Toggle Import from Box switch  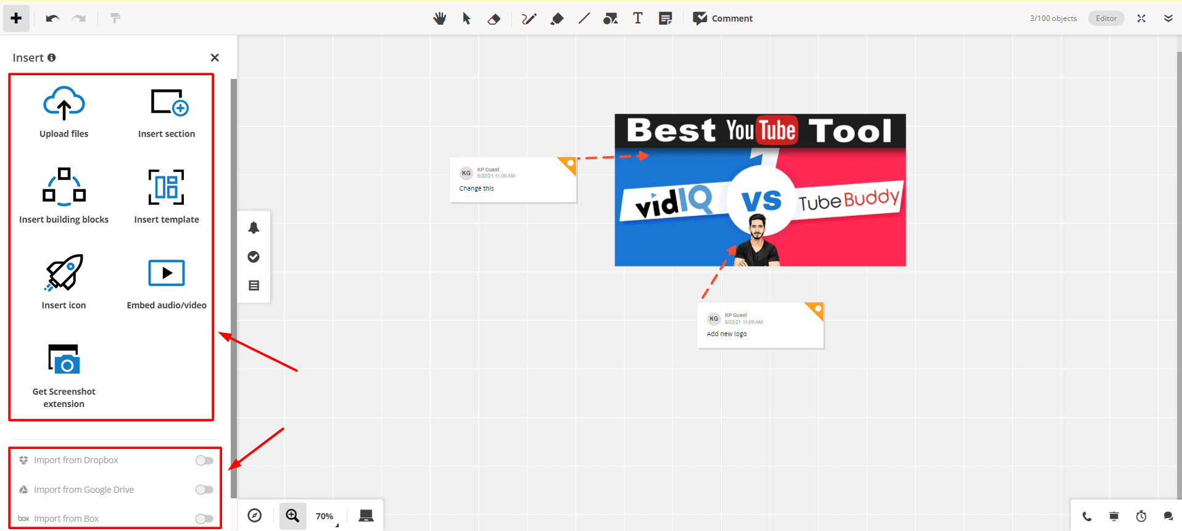coord(204,519)
